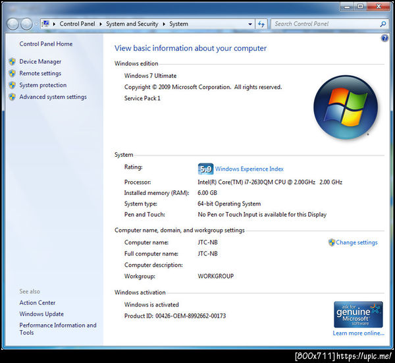Expand the arrow after System and Security
This screenshot has height=363, width=395.
click(x=164, y=24)
